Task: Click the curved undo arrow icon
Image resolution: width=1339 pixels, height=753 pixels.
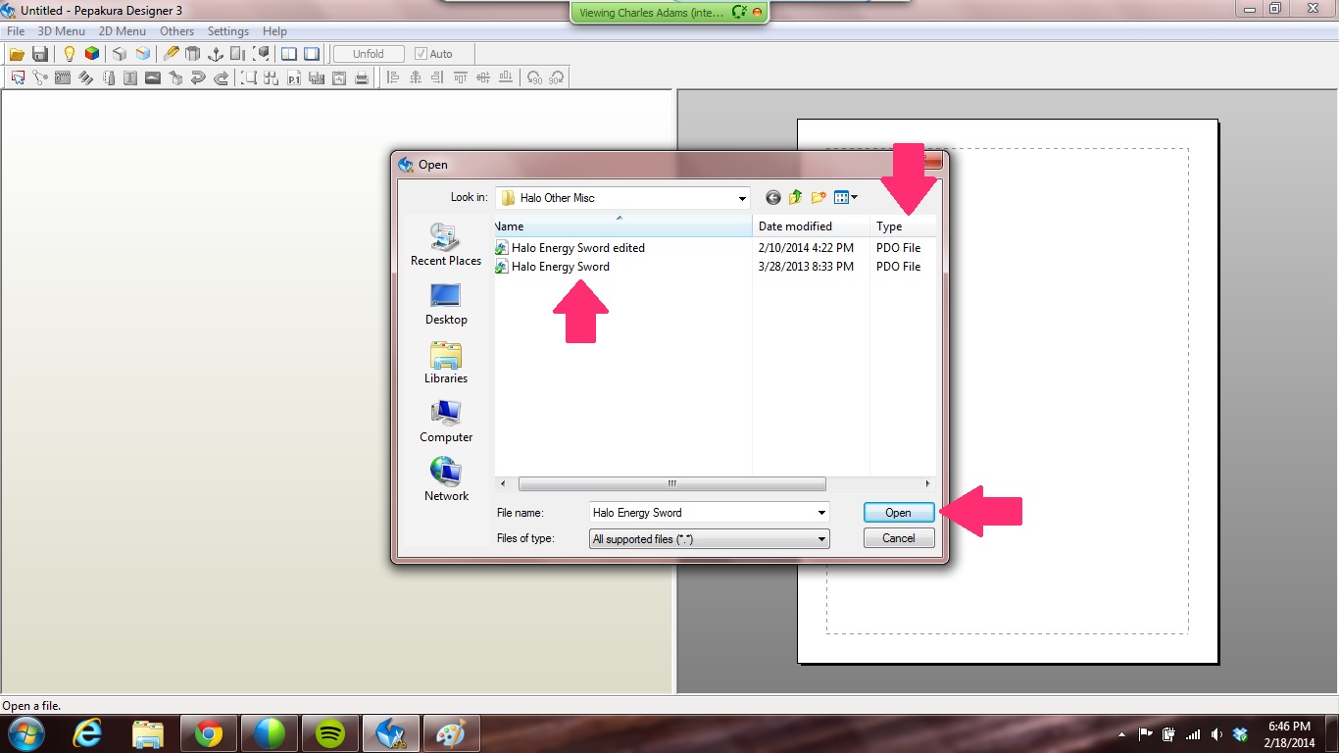Action: tap(198, 78)
